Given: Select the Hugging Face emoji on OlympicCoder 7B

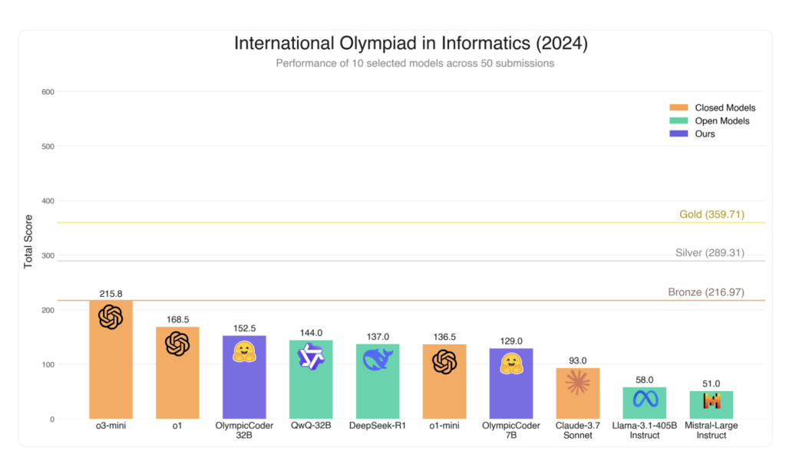Looking at the screenshot, I should point(511,364).
